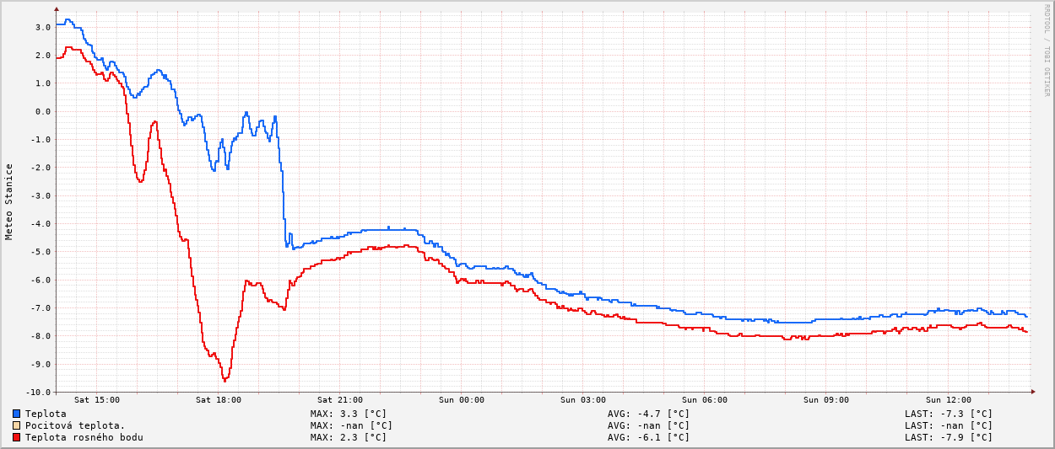Select the Teplota rosného bodu legend label
This screenshot has width=1055, height=449.
click(x=84, y=437)
